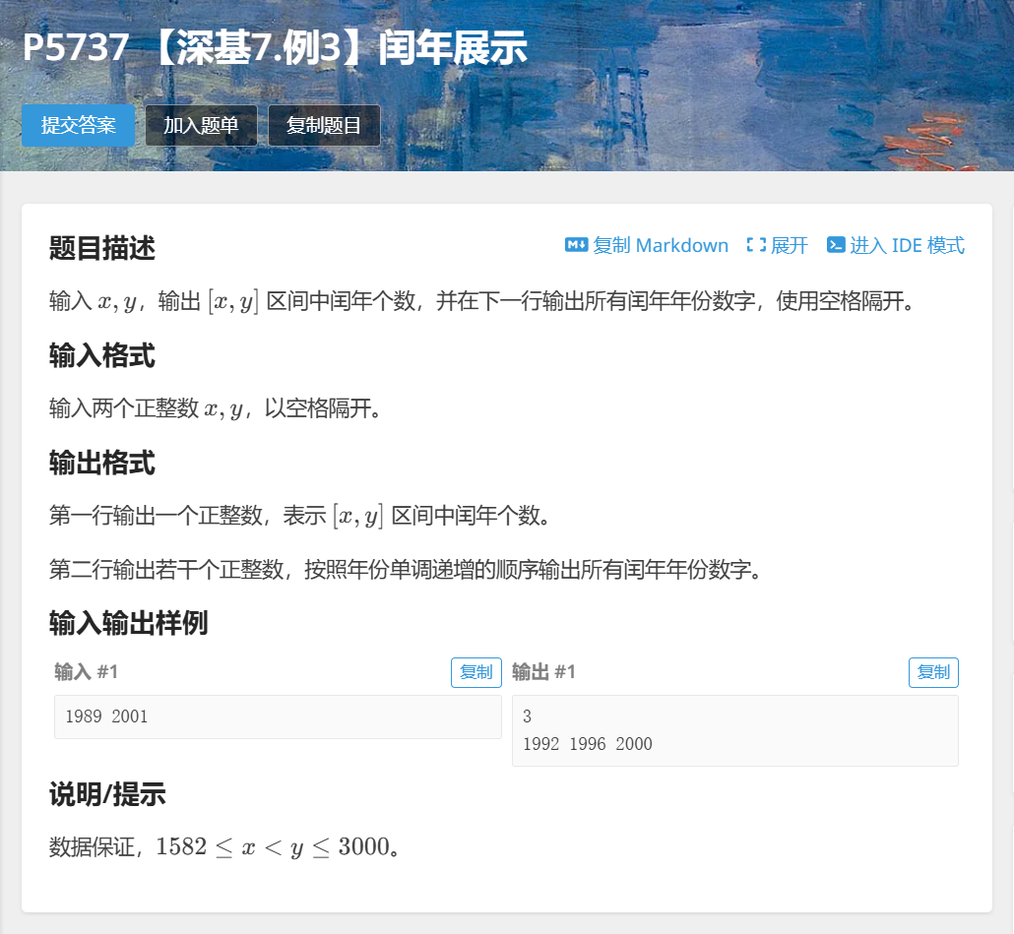Image resolution: width=1014 pixels, height=934 pixels.
Task: Click the 加入题单 button
Action: click(201, 126)
